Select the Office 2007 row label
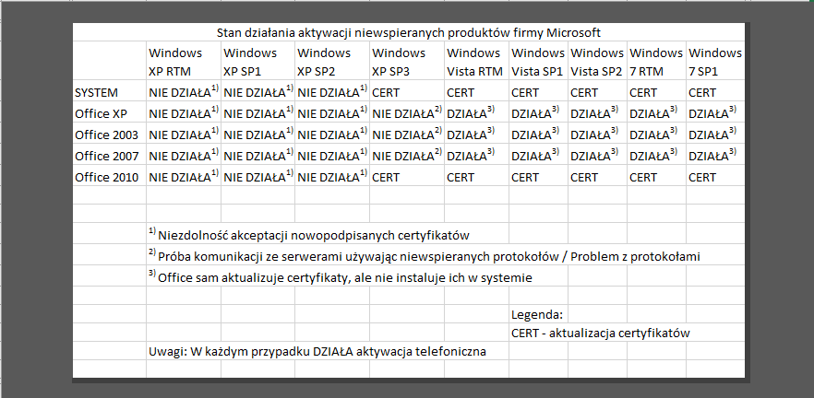This screenshot has height=398, width=814. [110, 156]
